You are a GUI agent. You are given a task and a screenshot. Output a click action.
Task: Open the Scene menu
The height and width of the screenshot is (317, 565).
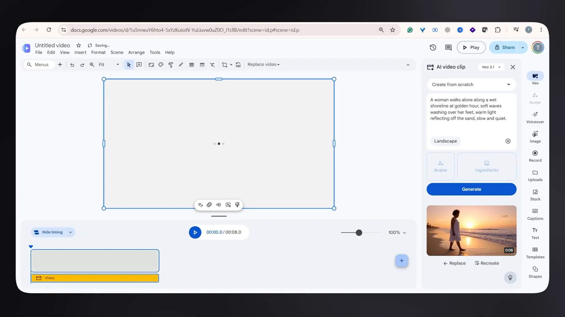(117, 53)
